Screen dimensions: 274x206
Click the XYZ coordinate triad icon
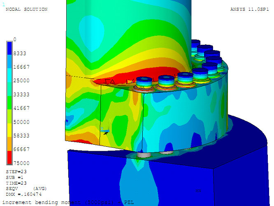(x=106, y=127)
